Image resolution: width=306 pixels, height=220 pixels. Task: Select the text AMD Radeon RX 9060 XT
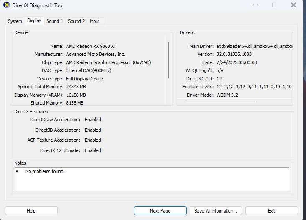(91, 46)
